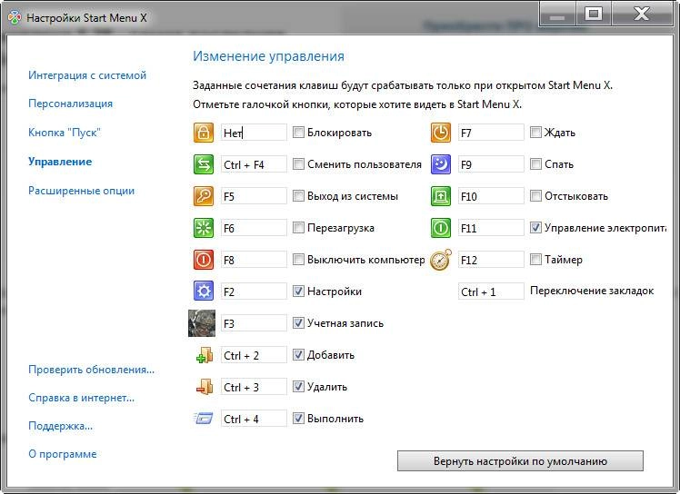Screen dimensions: 680x494
Task: Click the green Undock laptop icon
Action: coord(441,196)
